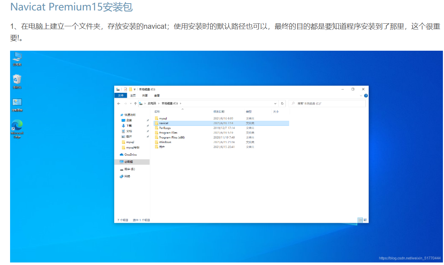
Task: Click the date 2019/12/7 17:14 of PerfLogs
Action: click(x=224, y=128)
